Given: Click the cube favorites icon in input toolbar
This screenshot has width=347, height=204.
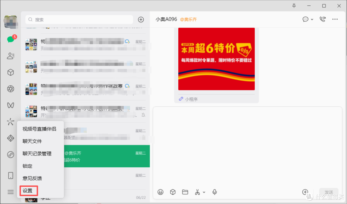Looking at the screenshot, I should point(173,192).
